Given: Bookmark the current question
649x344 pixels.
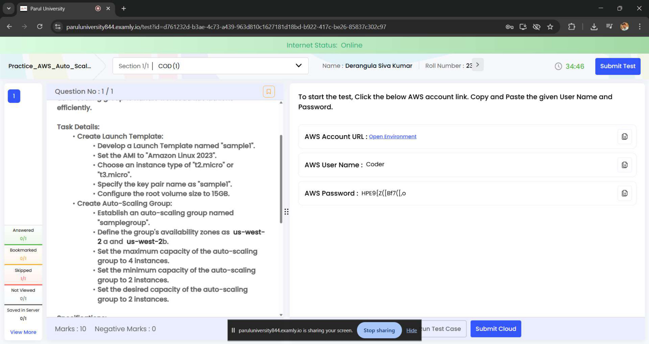Looking at the screenshot, I should pyautogui.click(x=268, y=91).
